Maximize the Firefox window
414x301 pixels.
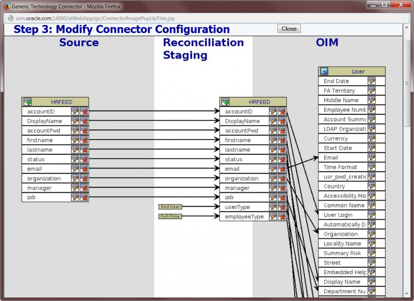(x=384, y=5)
